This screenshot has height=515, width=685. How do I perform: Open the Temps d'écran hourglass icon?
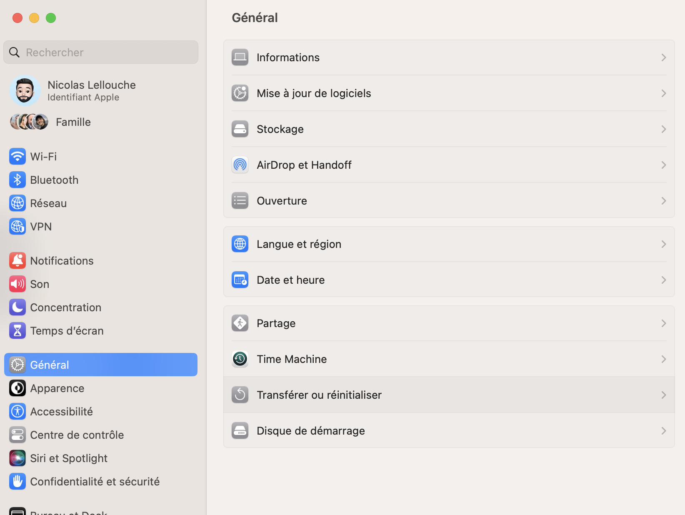[17, 331]
